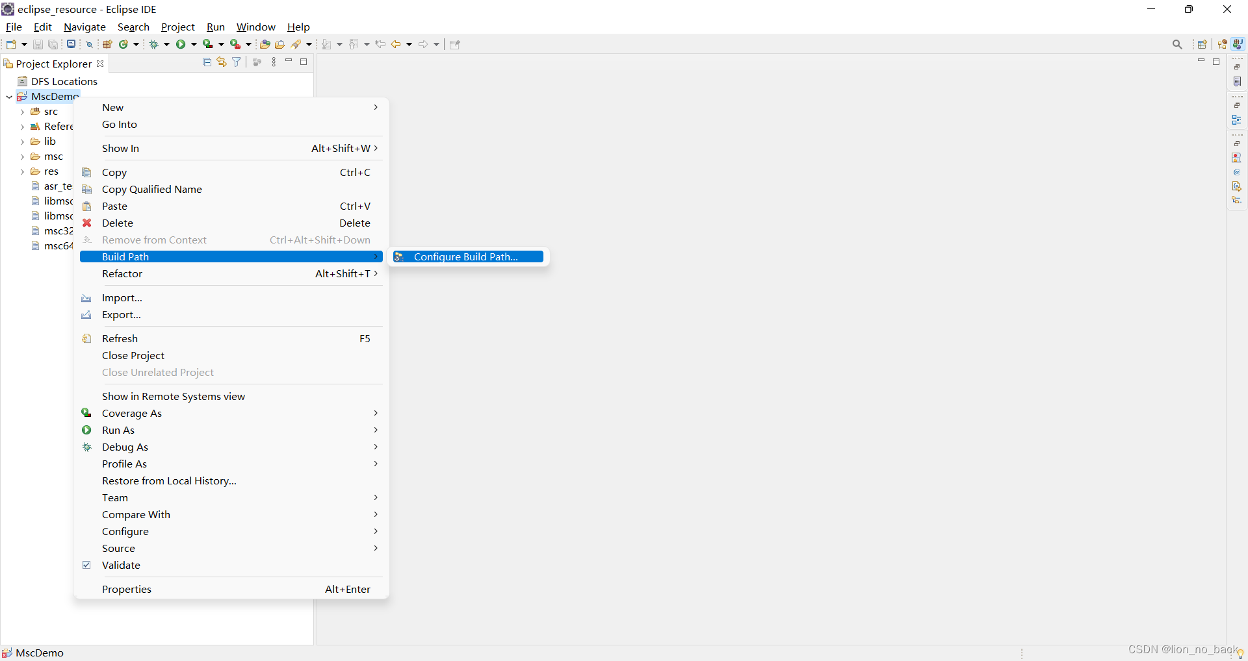Open Project Explorer View Menu dots
Viewport: 1248px width, 661px height.
pyautogui.click(x=274, y=62)
